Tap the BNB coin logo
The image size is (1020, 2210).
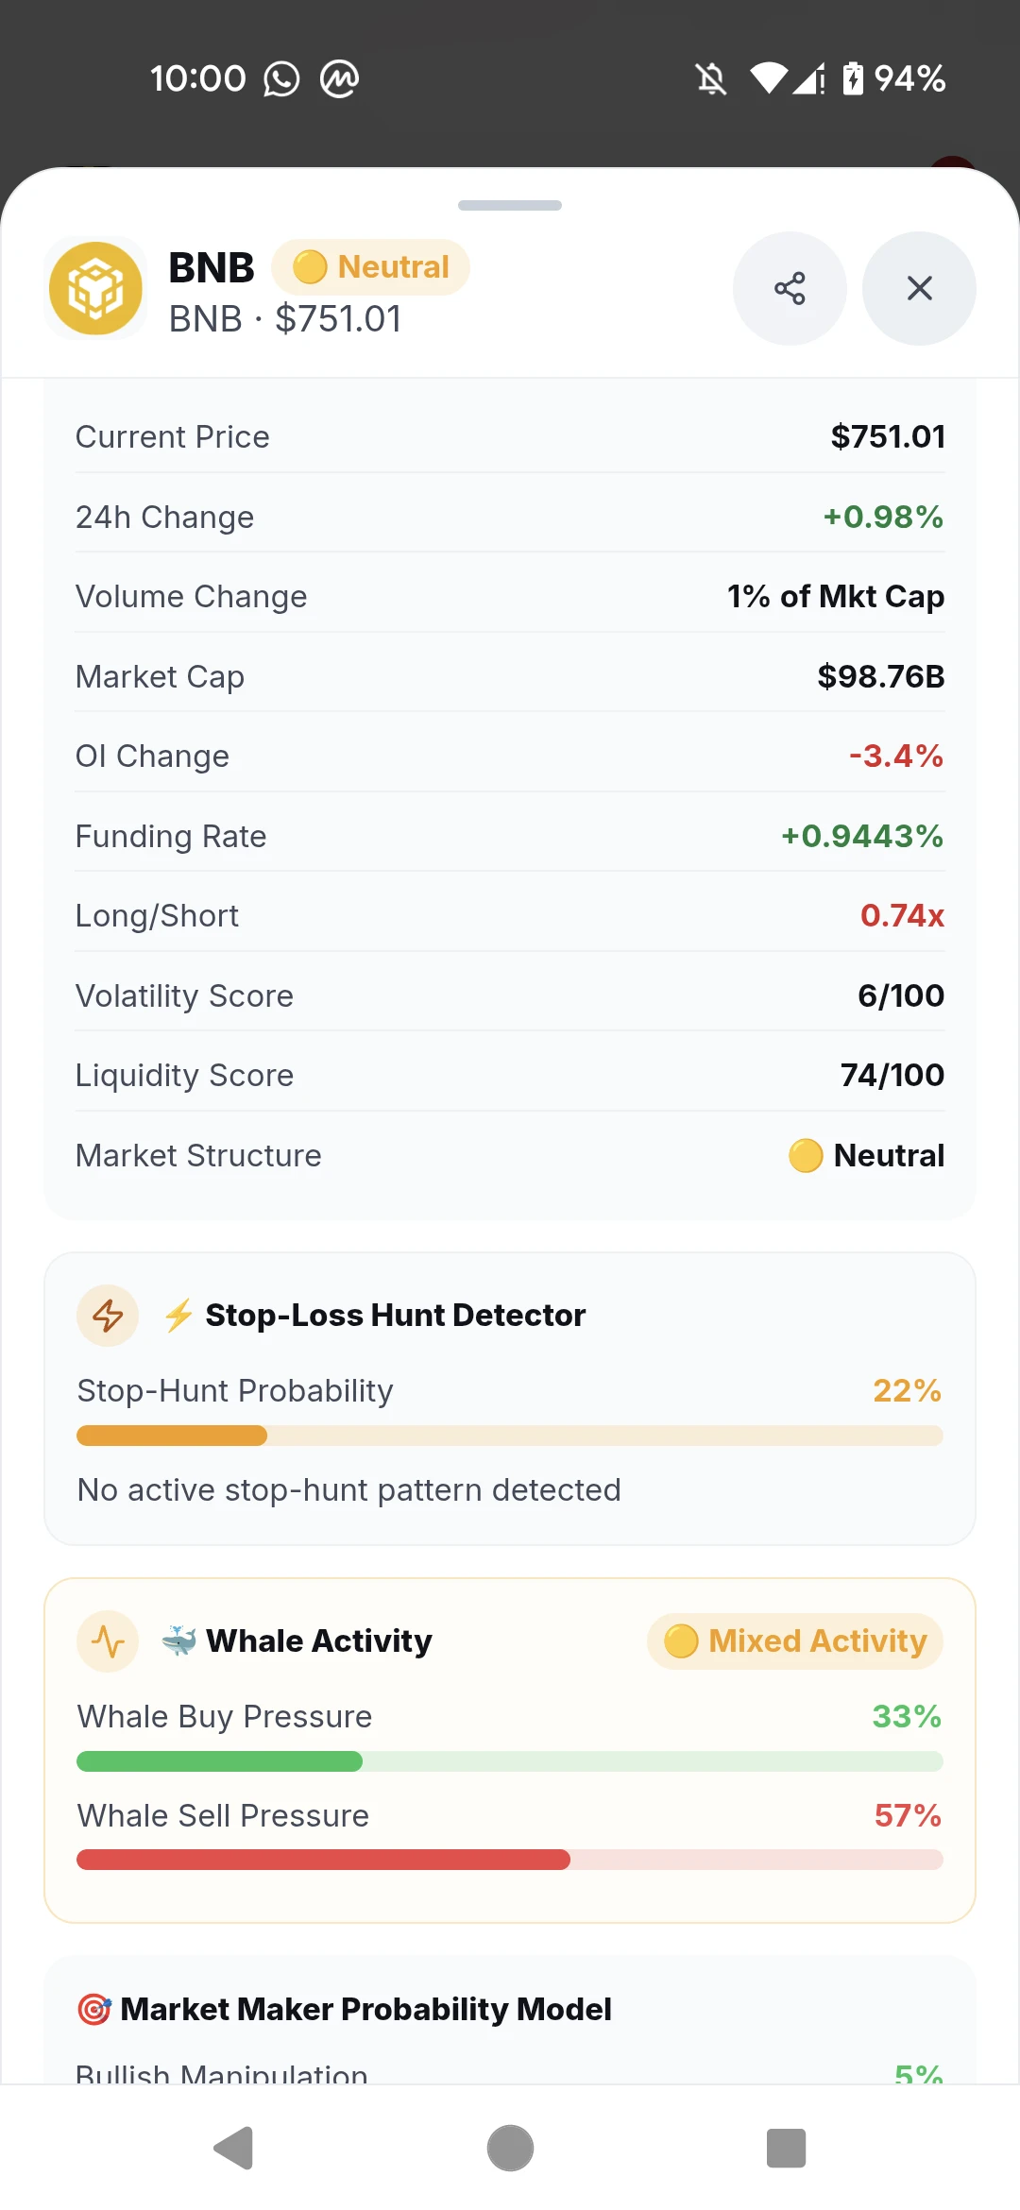click(95, 288)
